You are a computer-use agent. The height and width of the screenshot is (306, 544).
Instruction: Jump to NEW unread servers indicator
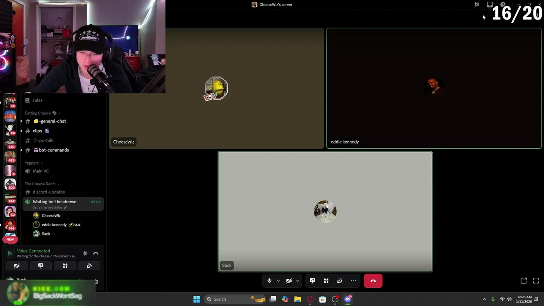10,239
